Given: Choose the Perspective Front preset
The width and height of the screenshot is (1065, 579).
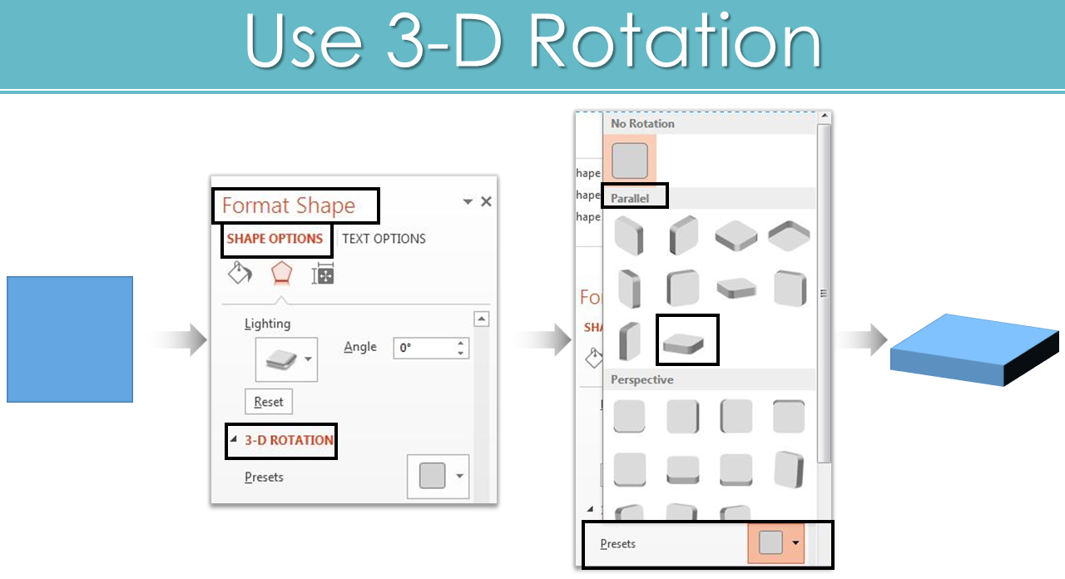Looking at the screenshot, I should click(630, 417).
